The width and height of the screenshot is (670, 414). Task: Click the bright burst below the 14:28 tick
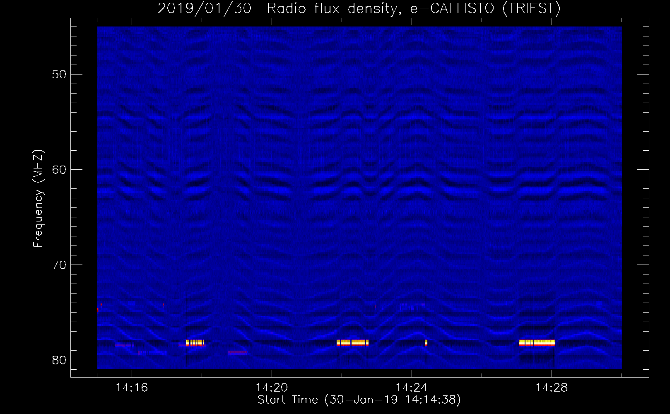pos(537,343)
